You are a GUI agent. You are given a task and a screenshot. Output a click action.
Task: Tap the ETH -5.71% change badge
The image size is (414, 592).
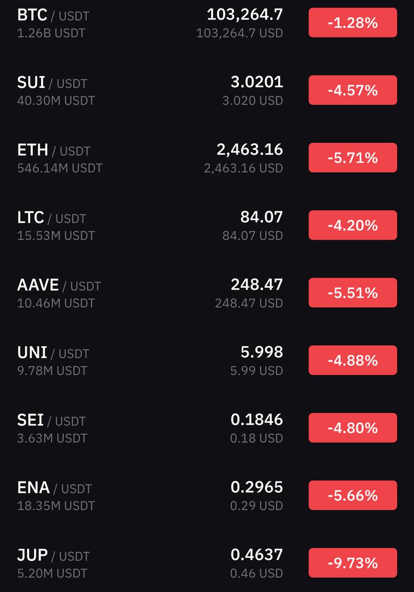pyautogui.click(x=353, y=158)
